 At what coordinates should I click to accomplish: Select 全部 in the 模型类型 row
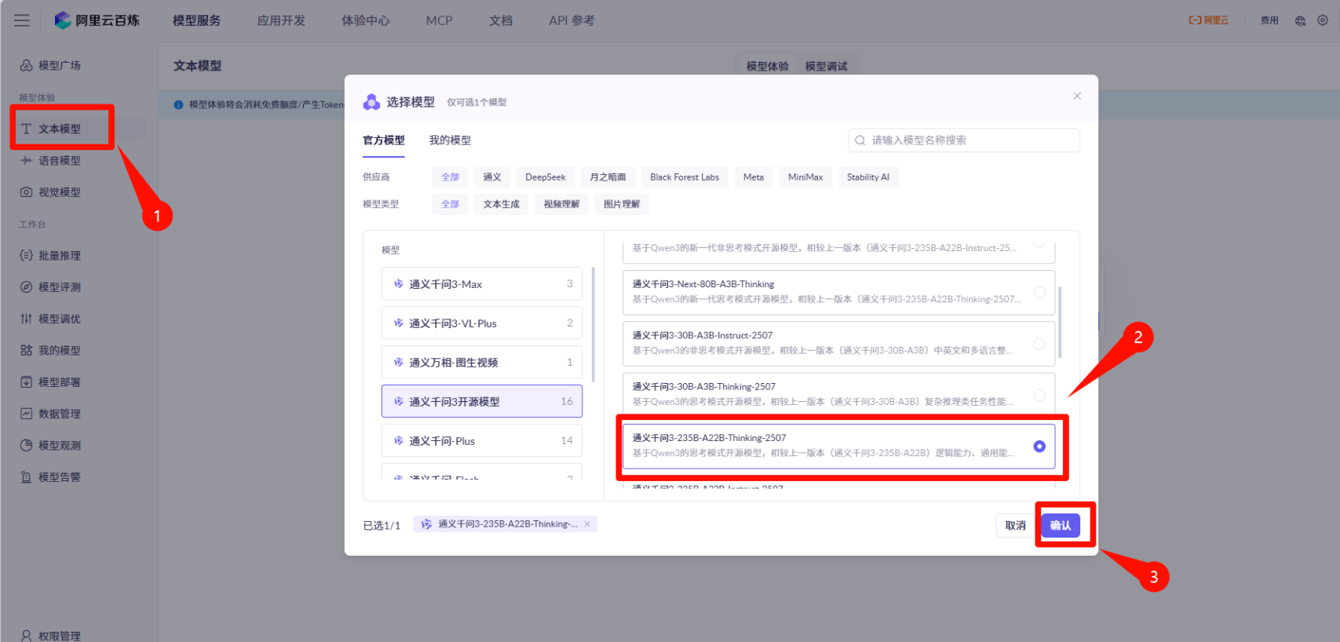point(450,204)
